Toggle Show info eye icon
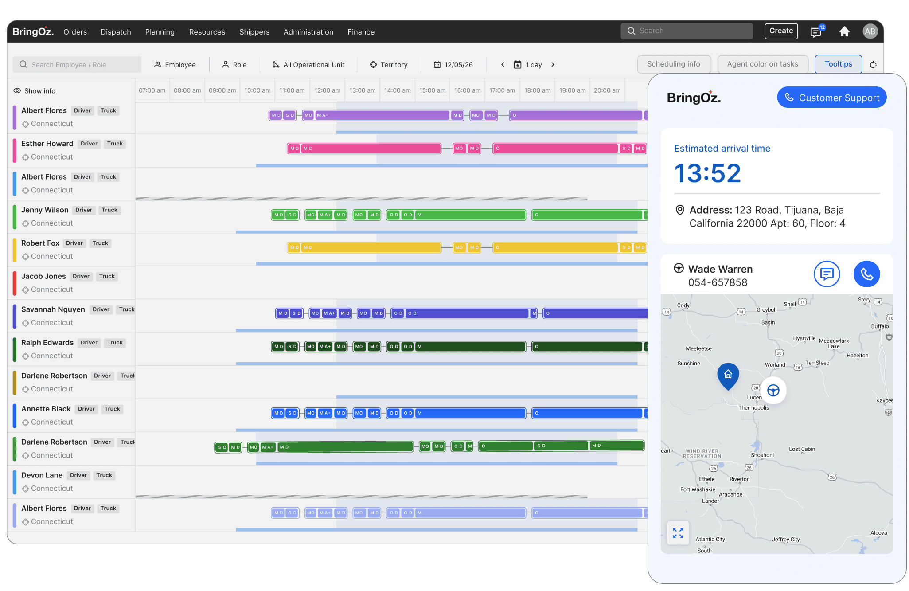Screen dimensions: 909x591 (17, 90)
